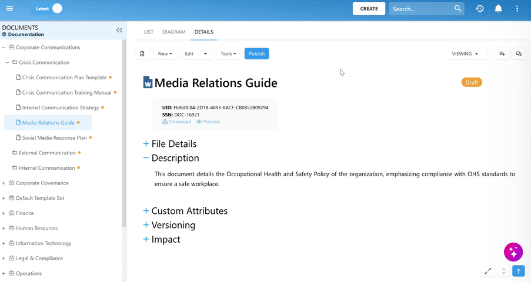Open the vertical three-dot options menu
The height and width of the screenshot is (282, 531).
[517, 9]
